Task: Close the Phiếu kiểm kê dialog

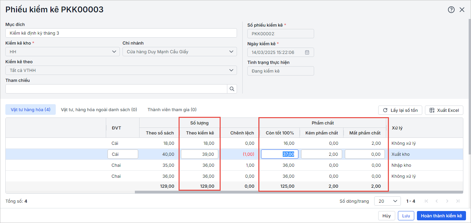Action: pyautogui.click(x=462, y=10)
